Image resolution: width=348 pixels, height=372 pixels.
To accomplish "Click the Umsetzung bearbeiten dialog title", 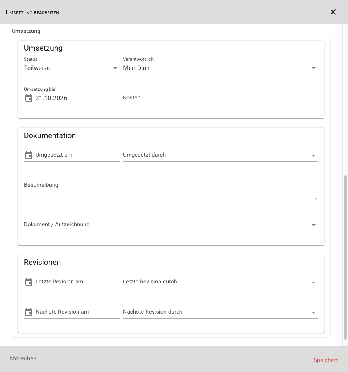I will tap(32, 12).
